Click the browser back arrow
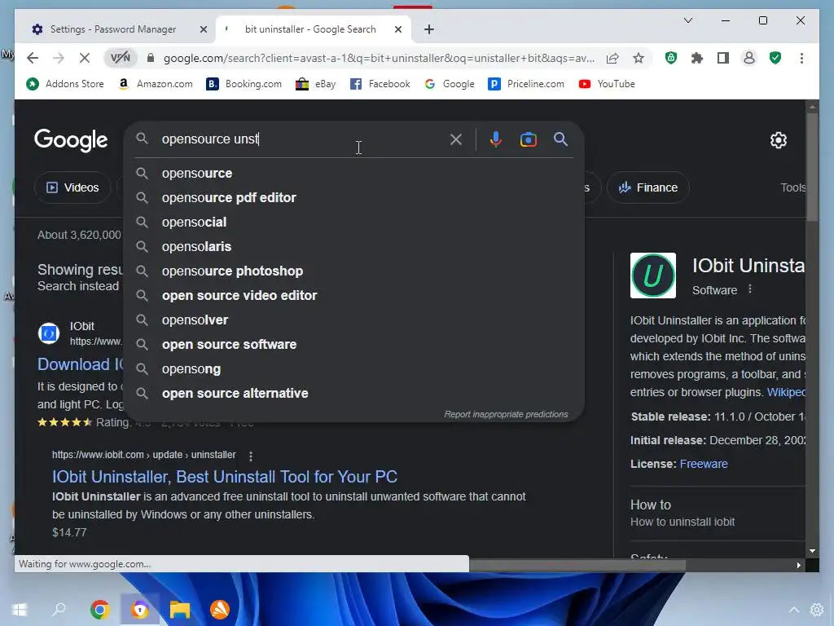This screenshot has height=626, width=834. point(33,58)
